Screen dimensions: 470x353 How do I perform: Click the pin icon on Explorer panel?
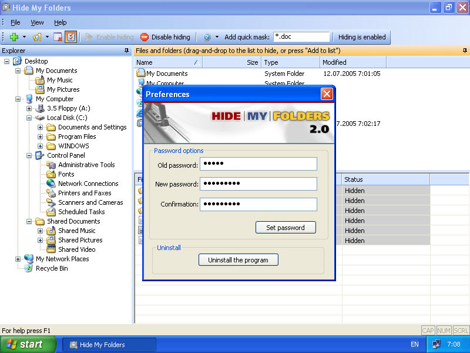126,51
